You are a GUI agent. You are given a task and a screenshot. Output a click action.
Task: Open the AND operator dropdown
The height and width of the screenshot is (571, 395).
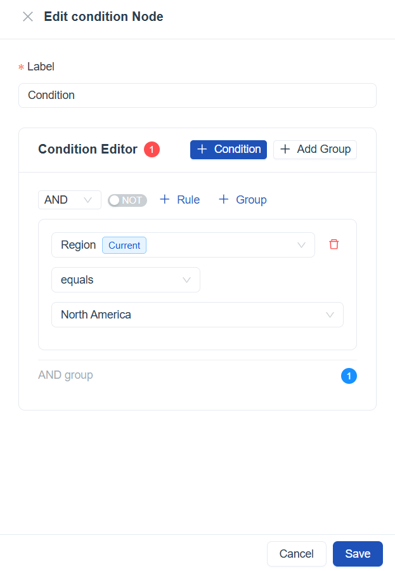point(69,200)
